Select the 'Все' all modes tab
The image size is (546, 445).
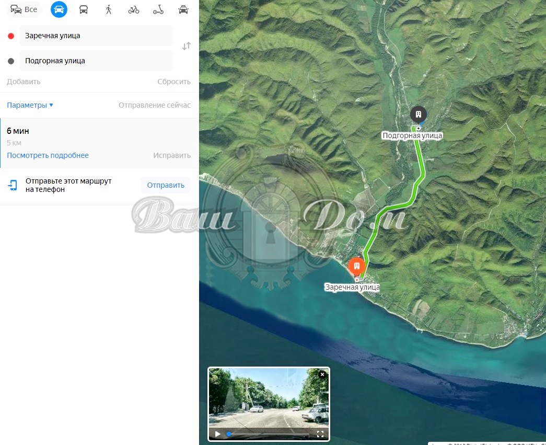[x=24, y=9]
